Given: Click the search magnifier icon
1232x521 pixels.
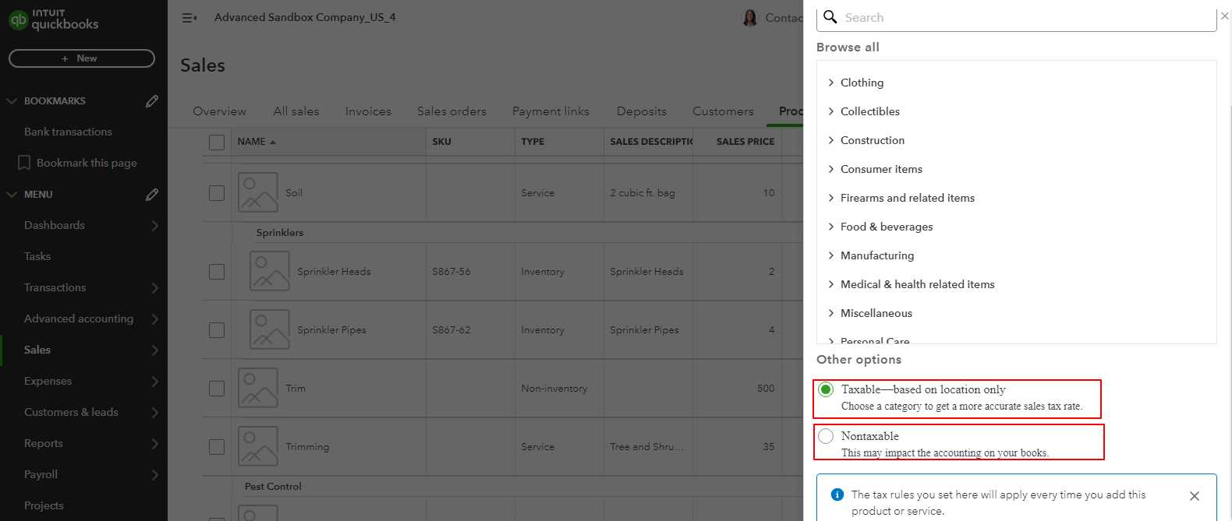Looking at the screenshot, I should (x=830, y=17).
